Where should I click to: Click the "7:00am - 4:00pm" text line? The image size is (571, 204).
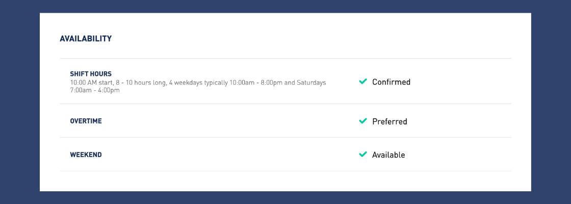95,91
